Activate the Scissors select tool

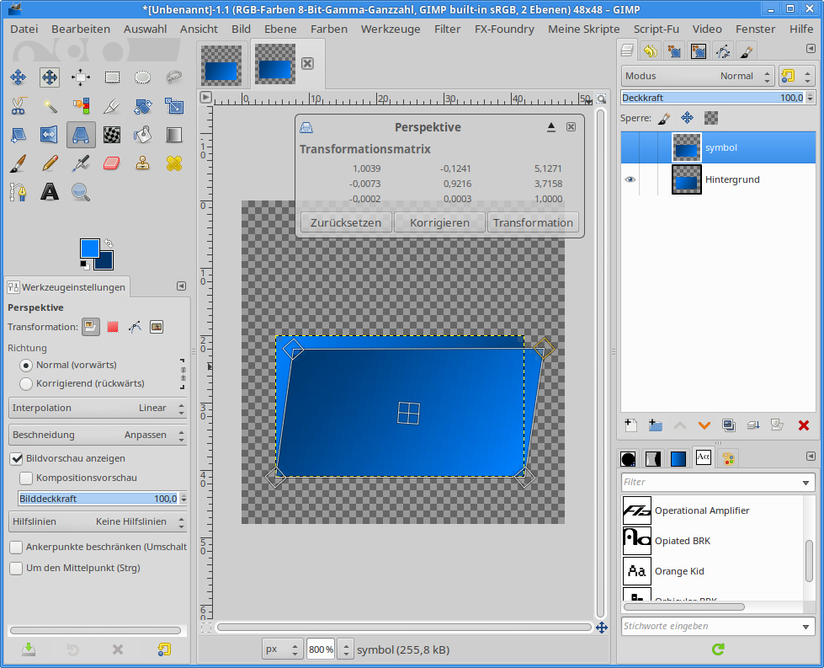point(18,106)
